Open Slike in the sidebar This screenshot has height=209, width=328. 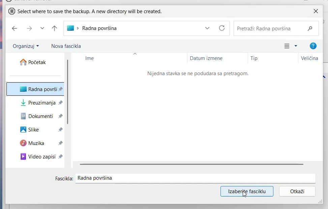pos(33,129)
